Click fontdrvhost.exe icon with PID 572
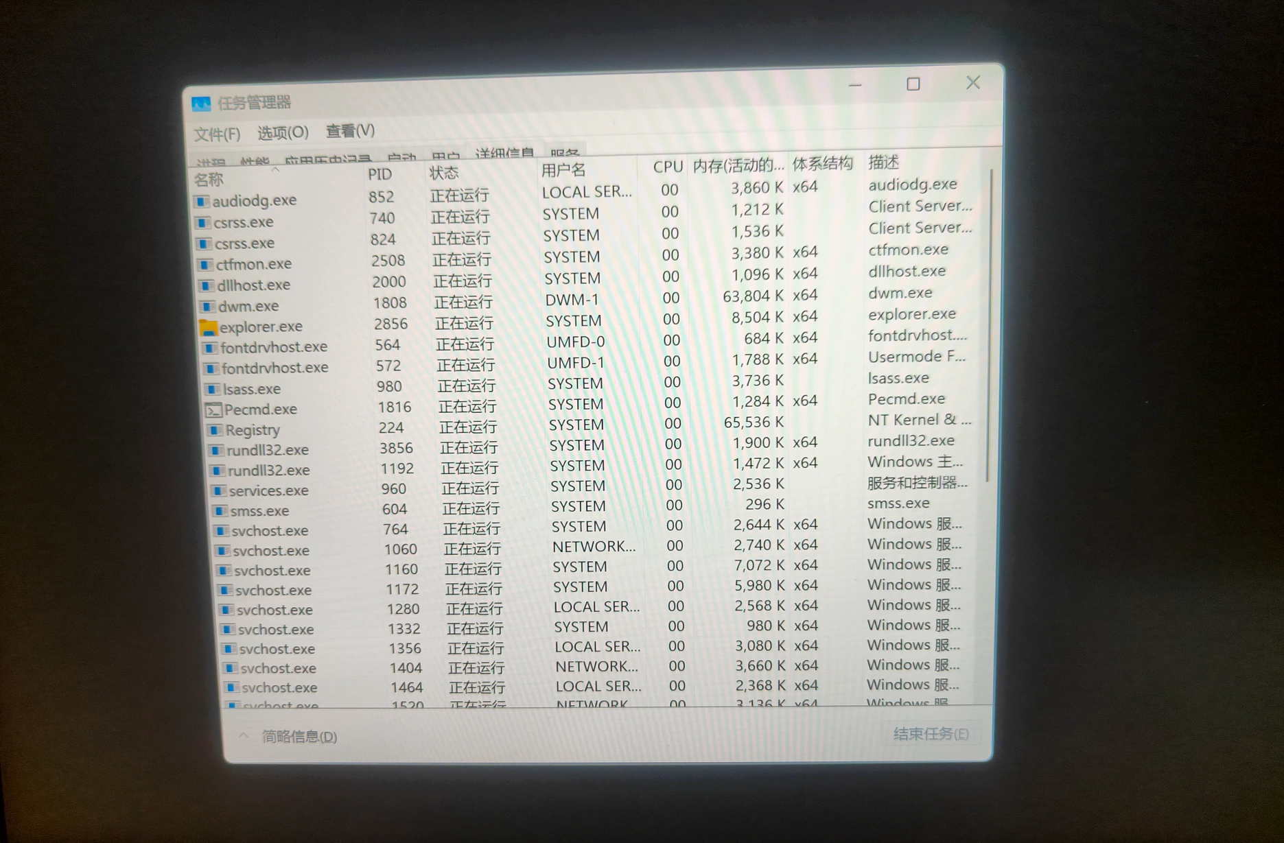1284x843 pixels. point(211,368)
